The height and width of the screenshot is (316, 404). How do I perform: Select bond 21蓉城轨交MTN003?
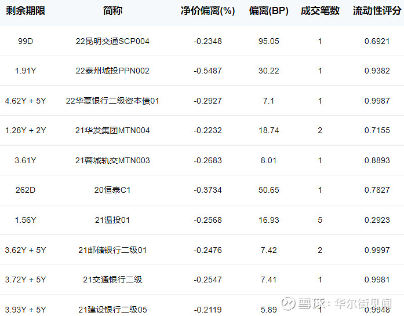[112, 160]
